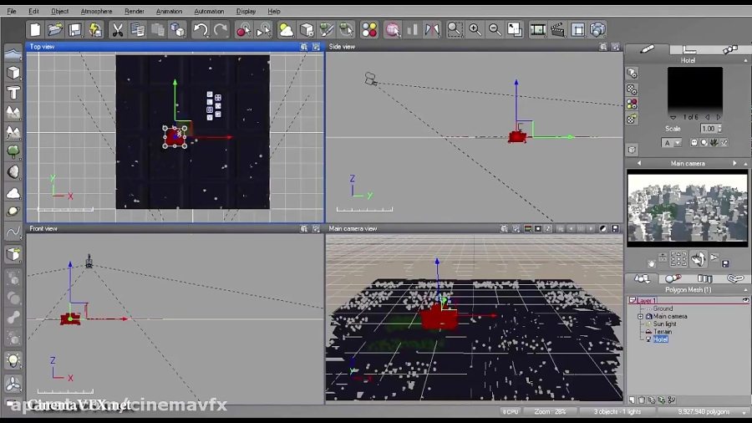Viewport: 752px width, 423px height.
Task: Click the New file icon in toolbar
Action: click(x=35, y=30)
